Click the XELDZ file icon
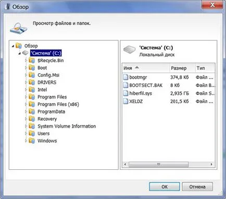 (x=125, y=101)
